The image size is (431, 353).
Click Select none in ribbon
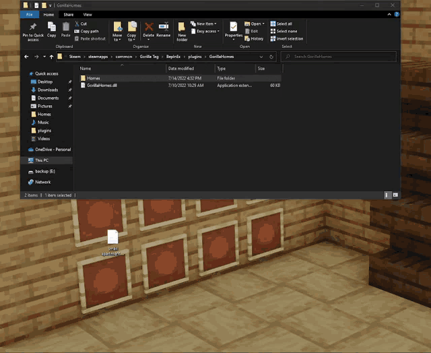click(x=284, y=31)
